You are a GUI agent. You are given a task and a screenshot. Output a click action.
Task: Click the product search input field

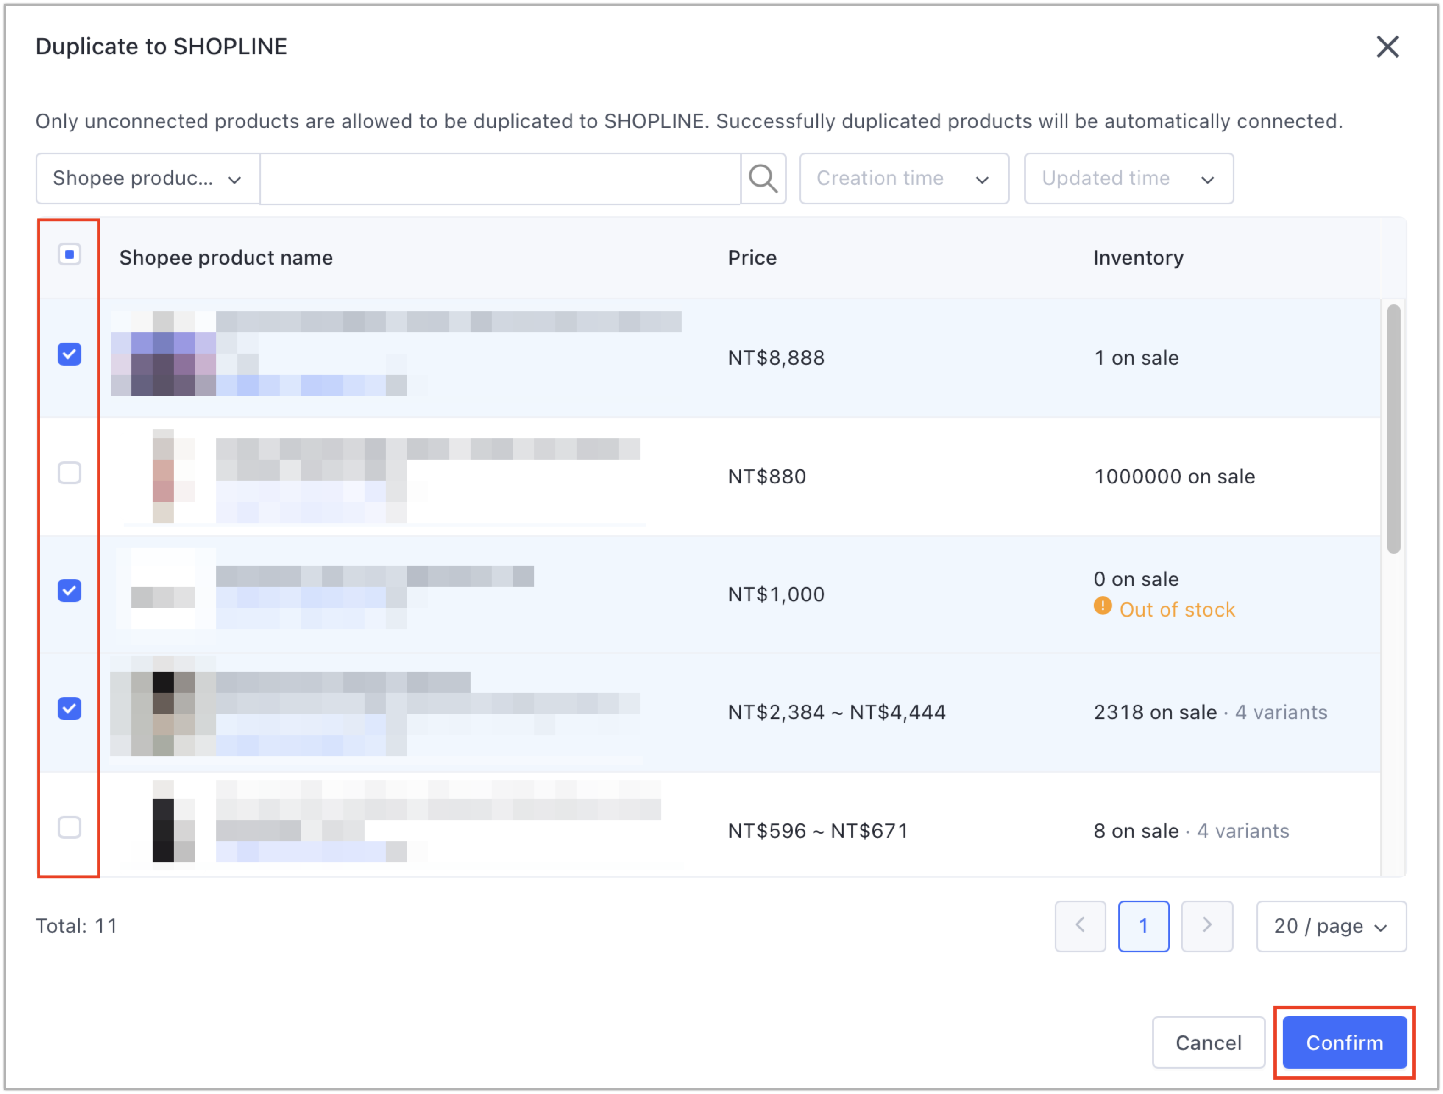(x=500, y=179)
